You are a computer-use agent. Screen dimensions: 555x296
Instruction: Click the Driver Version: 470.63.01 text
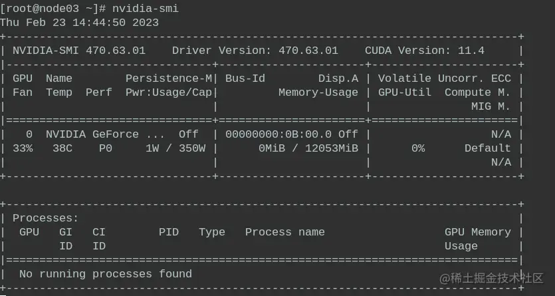(255, 50)
